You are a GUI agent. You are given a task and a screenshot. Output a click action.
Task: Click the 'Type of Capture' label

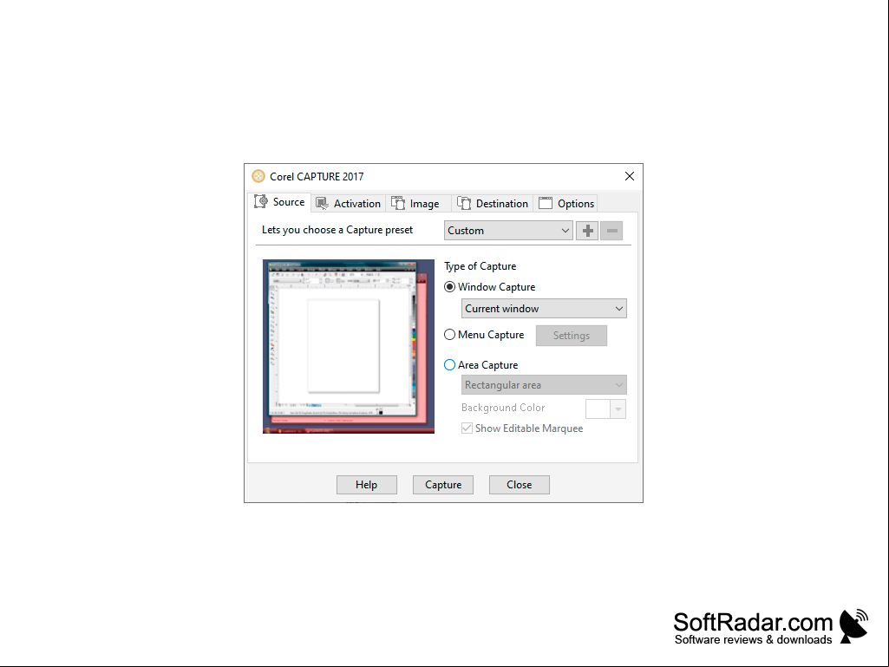[480, 266]
